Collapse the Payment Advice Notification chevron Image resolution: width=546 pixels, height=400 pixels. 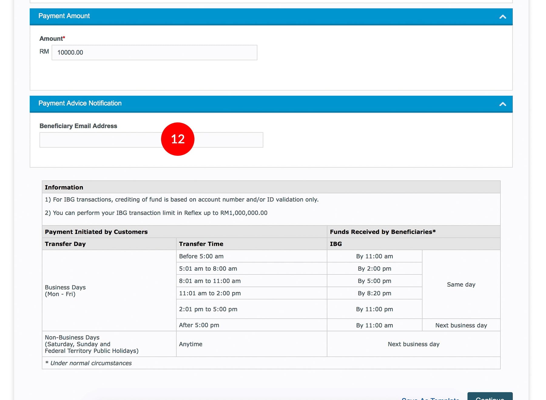coord(502,104)
